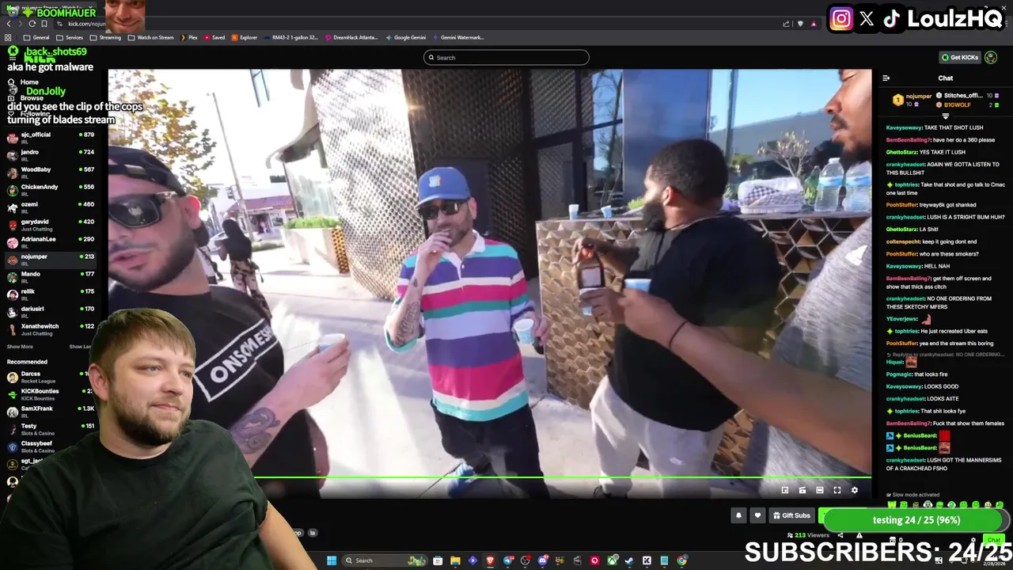Open Discord from taskbar
Screen dimensions: 1013x570
pos(542,560)
